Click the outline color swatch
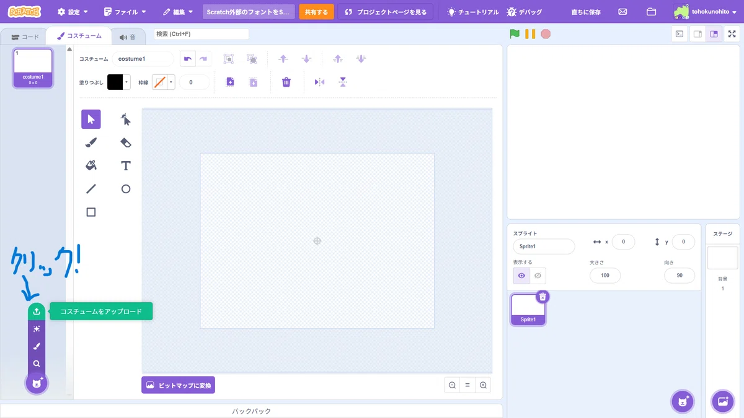The image size is (744, 418). click(x=160, y=82)
